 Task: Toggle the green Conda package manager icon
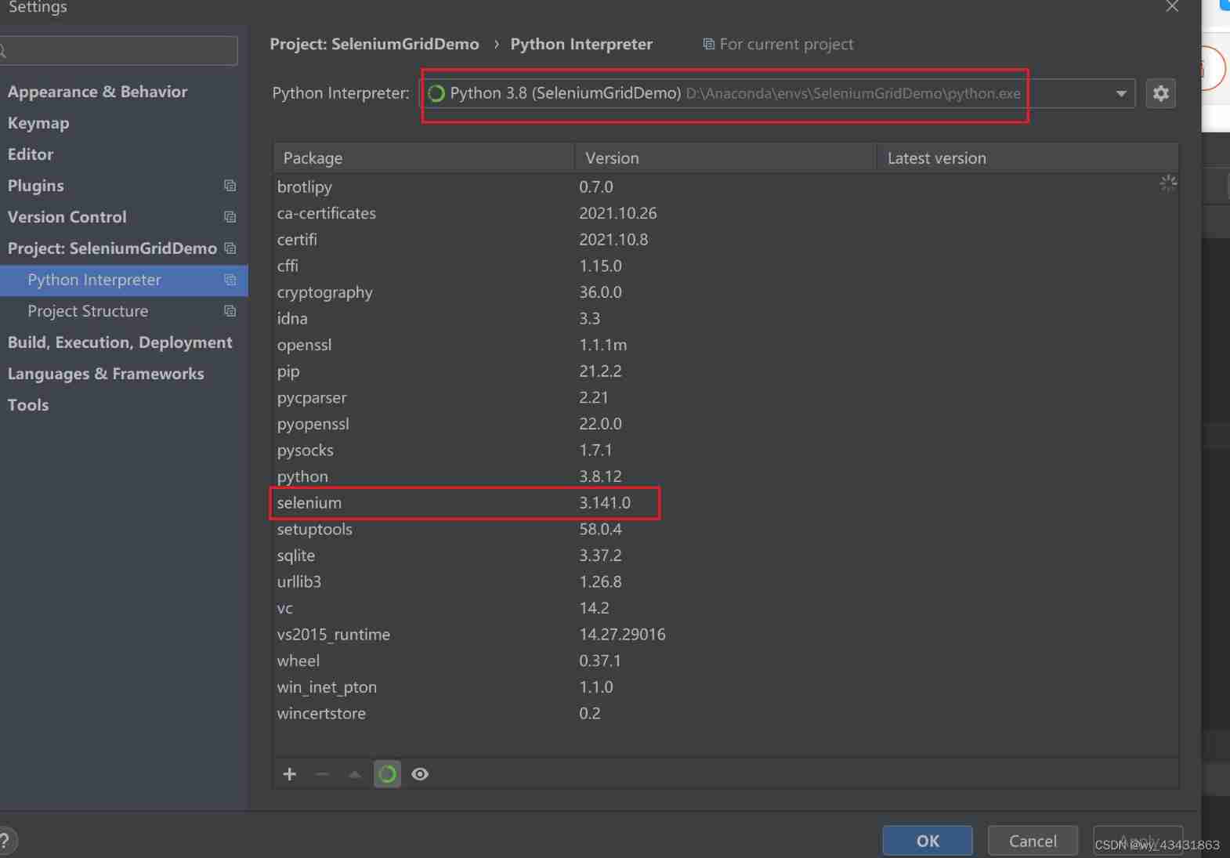pos(387,774)
